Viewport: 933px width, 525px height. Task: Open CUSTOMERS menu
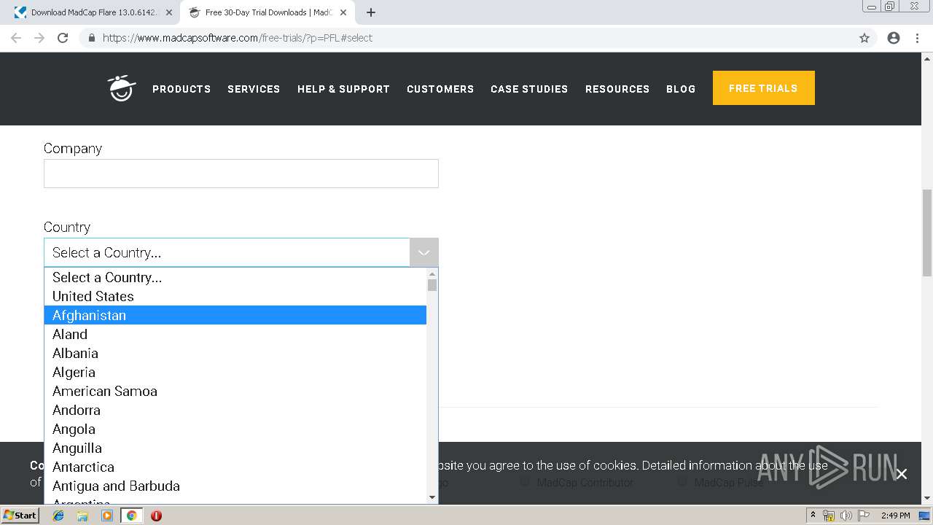point(440,89)
